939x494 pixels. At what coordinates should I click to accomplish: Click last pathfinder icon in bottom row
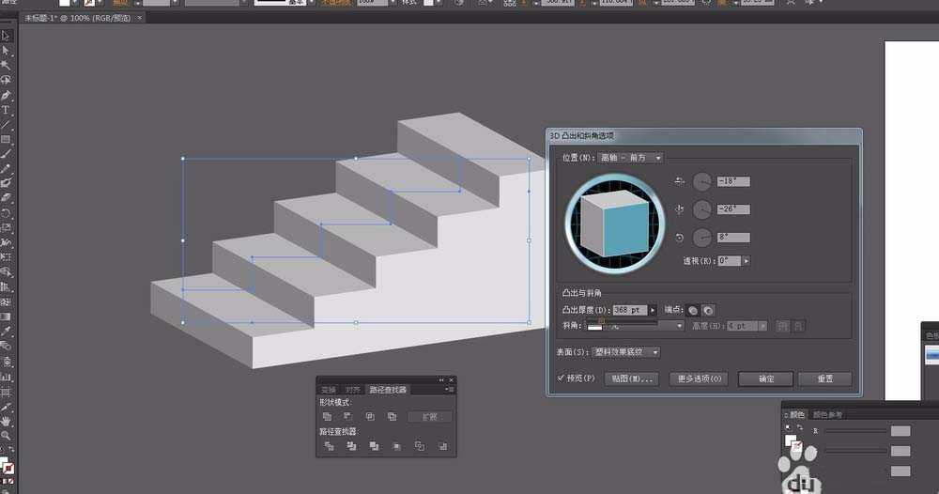[442, 446]
